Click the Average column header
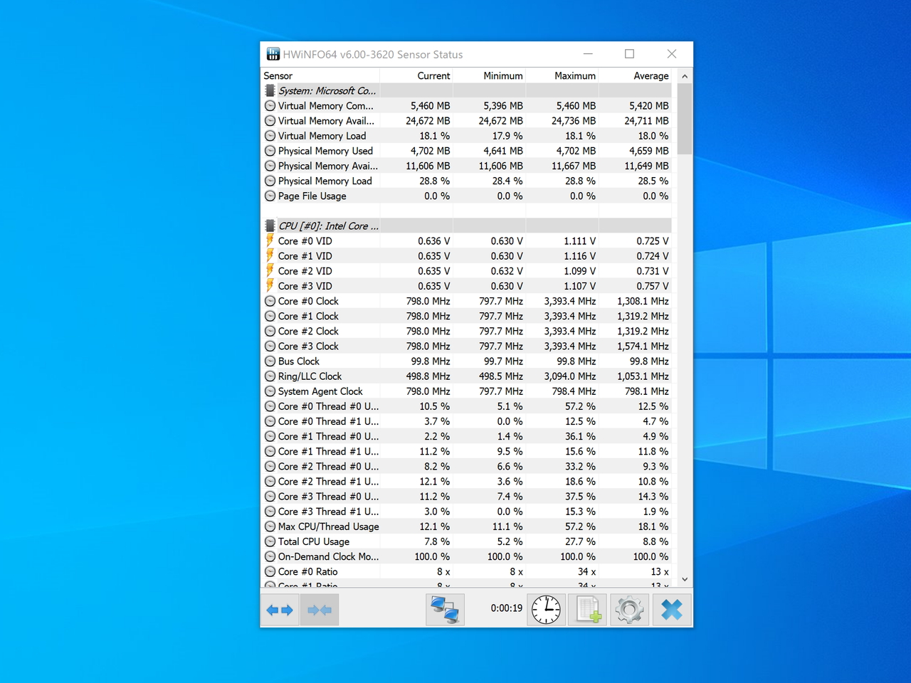Image resolution: width=911 pixels, height=683 pixels. click(635, 75)
